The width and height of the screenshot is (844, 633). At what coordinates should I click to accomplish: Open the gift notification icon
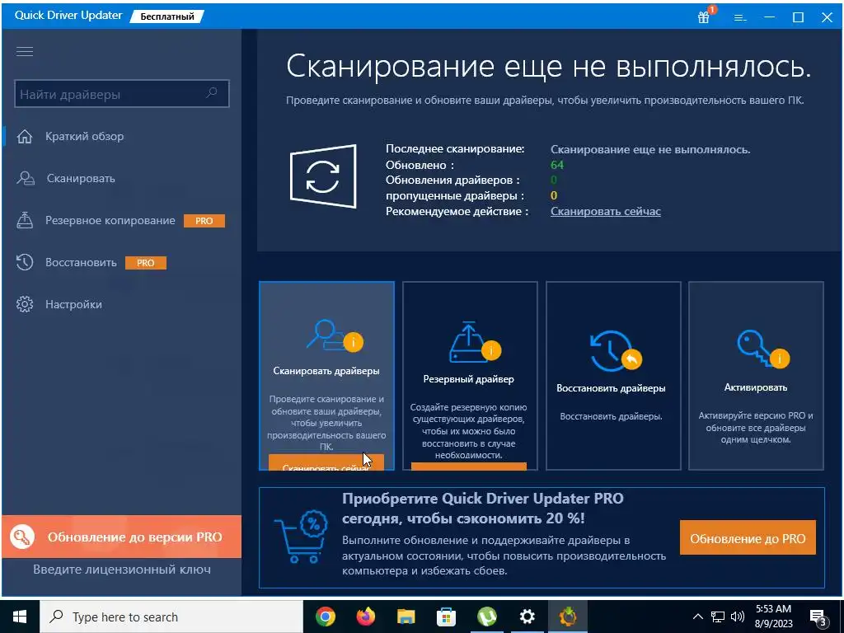click(705, 16)
